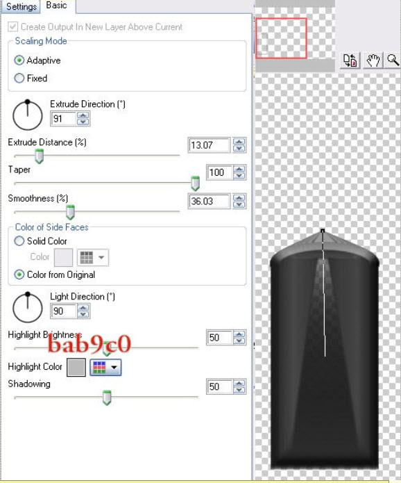Choose Solid Color for side faces

point(19,241)
